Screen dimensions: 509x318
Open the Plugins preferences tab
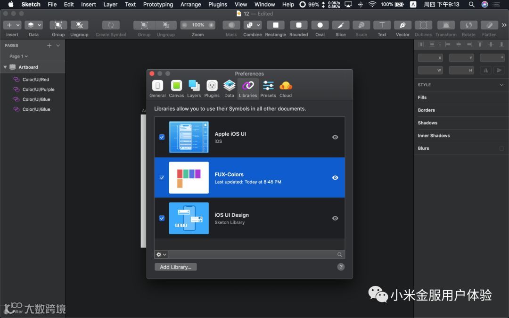tap(212, 89)
